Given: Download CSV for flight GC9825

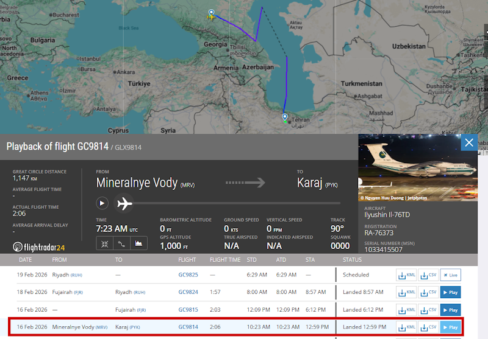Looking at the screenshot, I should tap(428, 275).
